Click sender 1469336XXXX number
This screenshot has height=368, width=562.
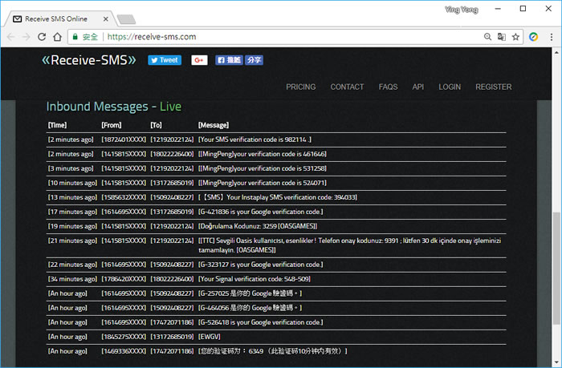[124, 351]
